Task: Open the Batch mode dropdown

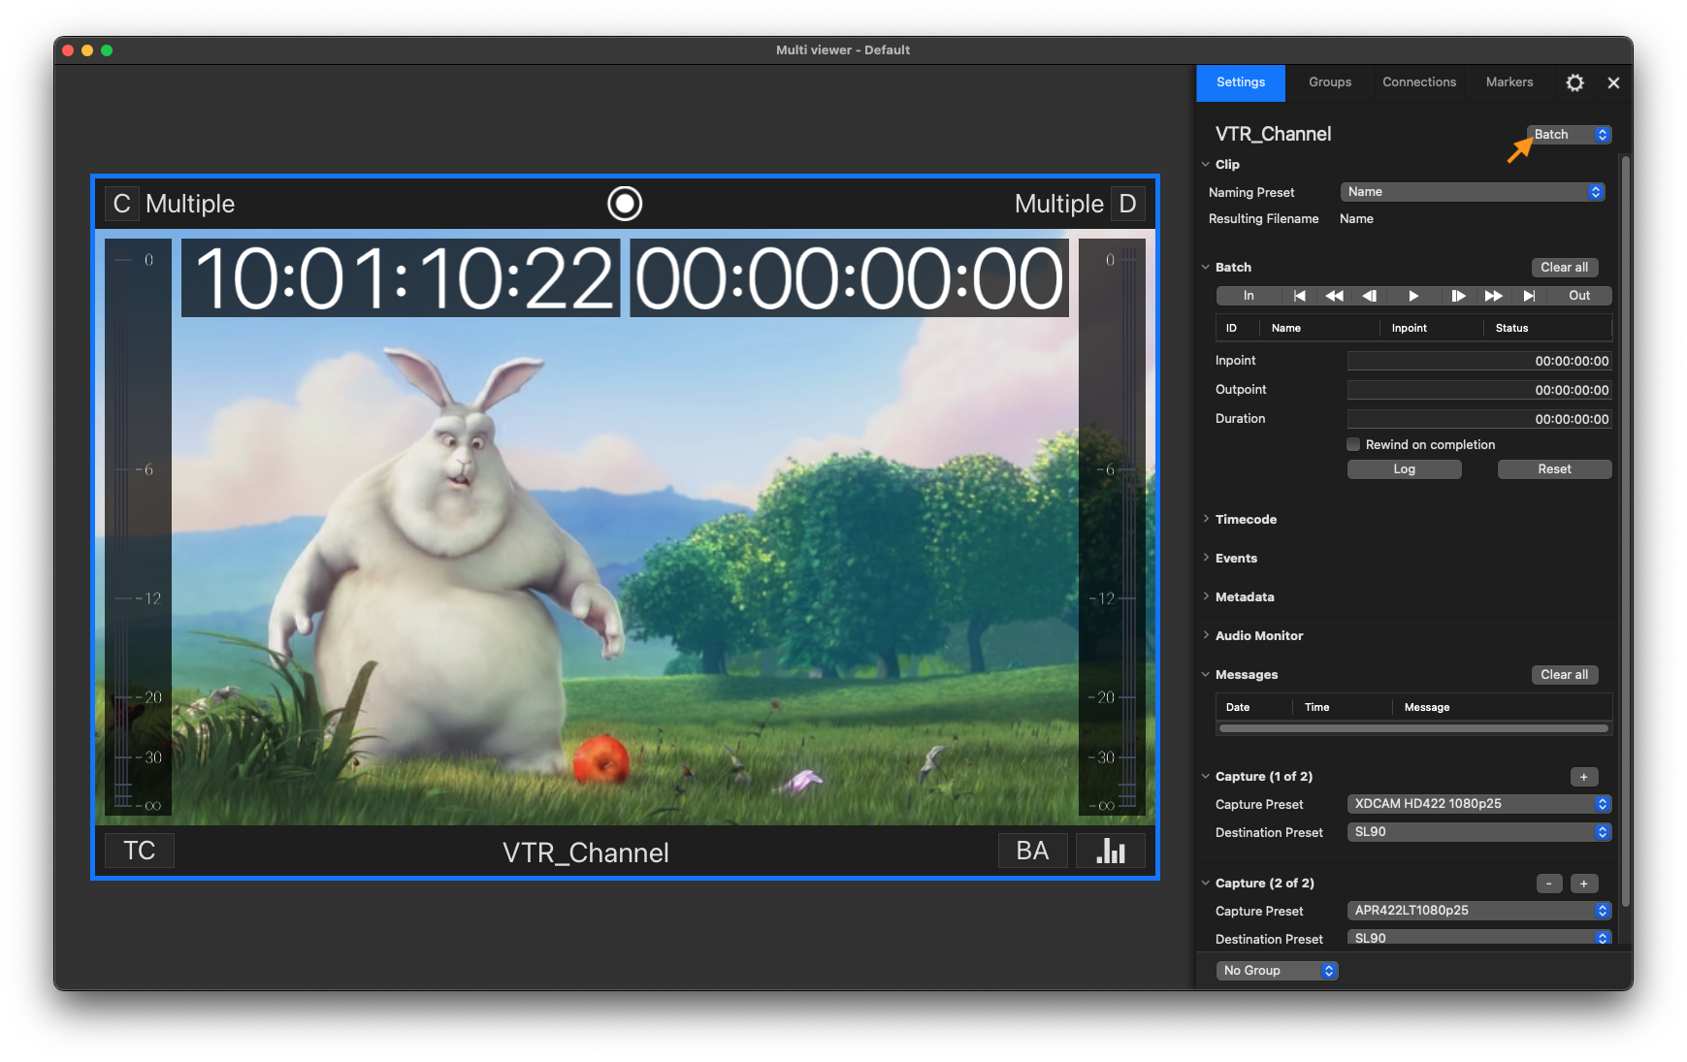Action: click(1570, 135)
